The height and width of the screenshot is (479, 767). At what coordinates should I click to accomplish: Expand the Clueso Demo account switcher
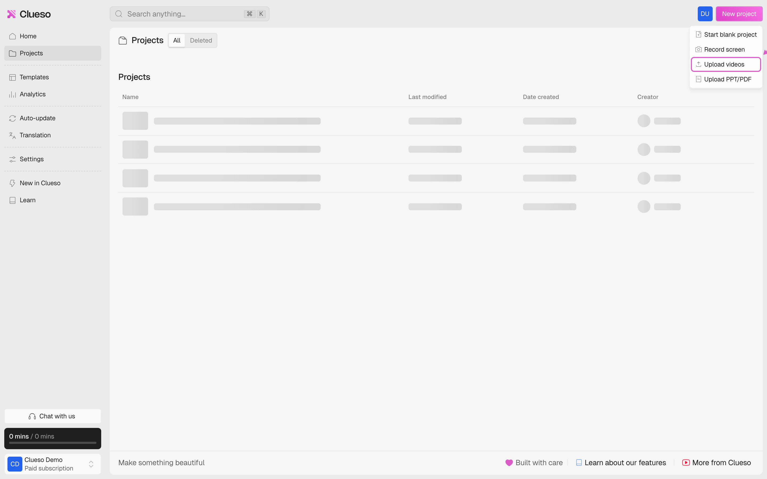[91, 464]
